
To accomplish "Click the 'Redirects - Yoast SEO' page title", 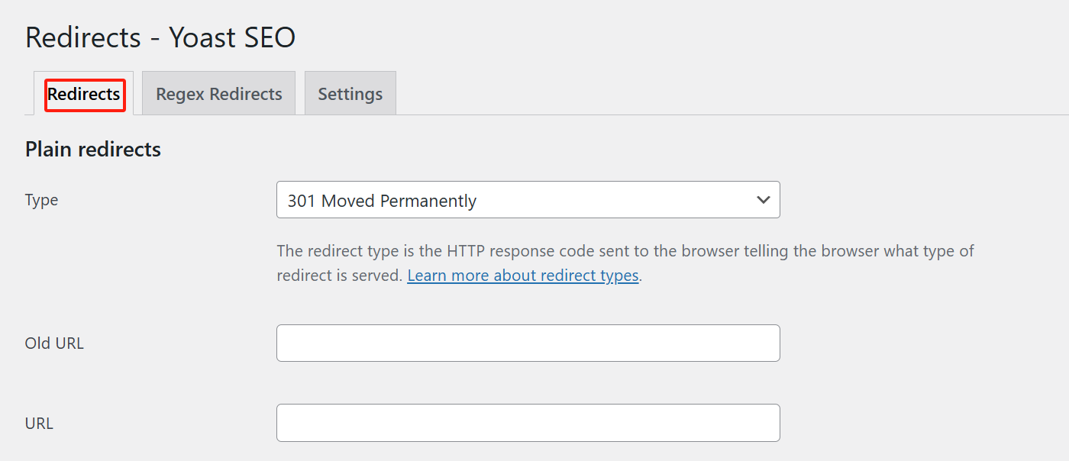I will (160, 37).
